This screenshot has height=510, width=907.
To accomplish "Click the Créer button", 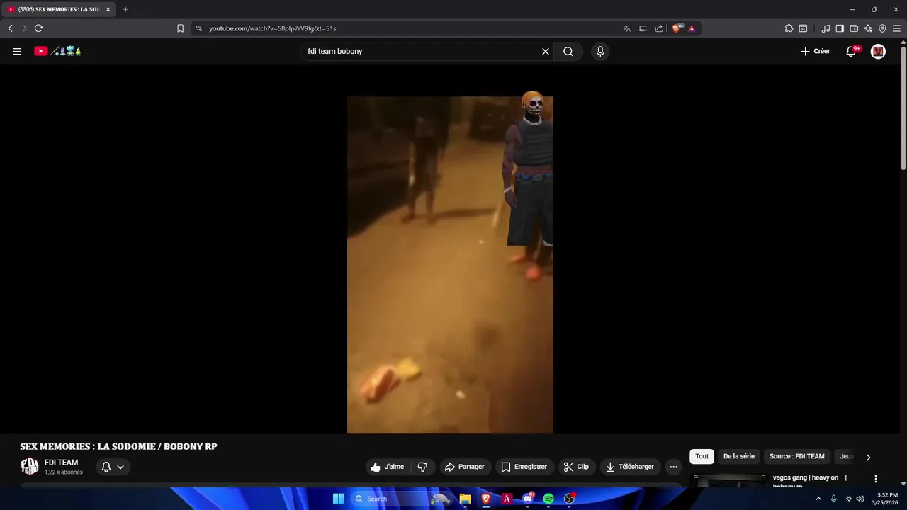I will tap(815, 51).
